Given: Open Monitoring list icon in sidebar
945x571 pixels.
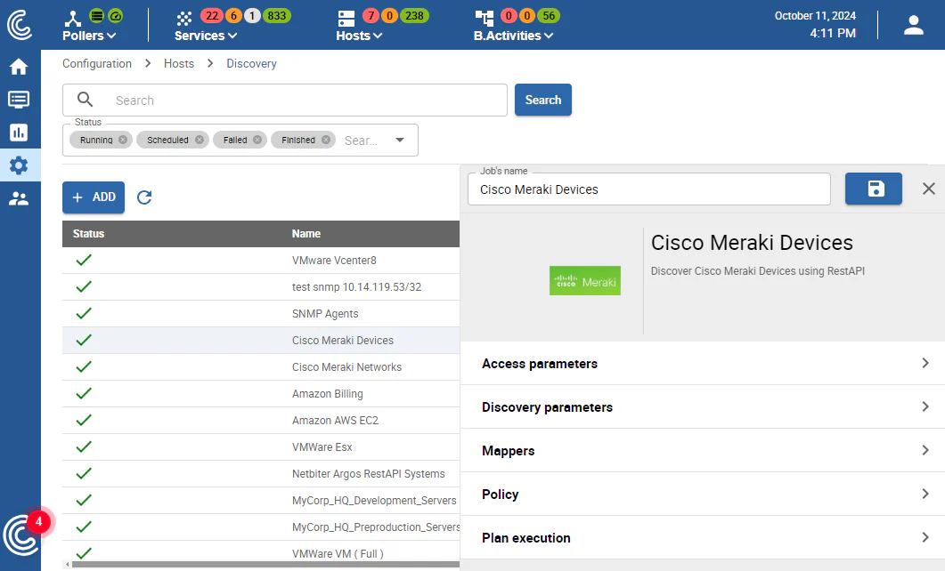Looking at the screenshot, I should click(19, 100).
